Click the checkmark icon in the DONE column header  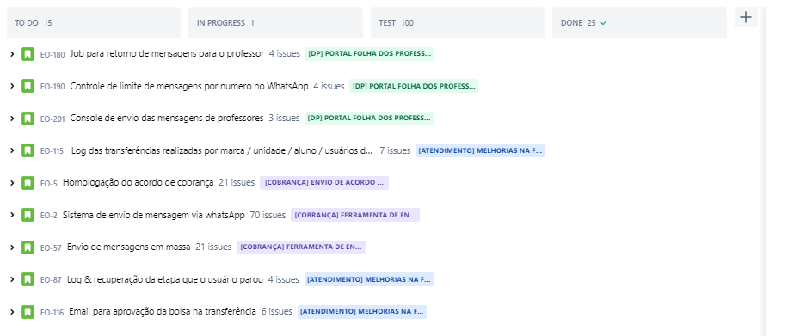(604, 22)
